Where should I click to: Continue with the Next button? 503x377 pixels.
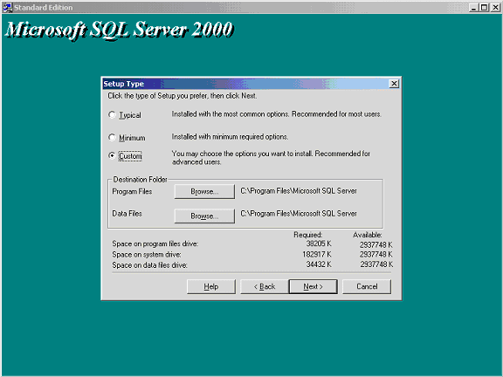[314, 286]
